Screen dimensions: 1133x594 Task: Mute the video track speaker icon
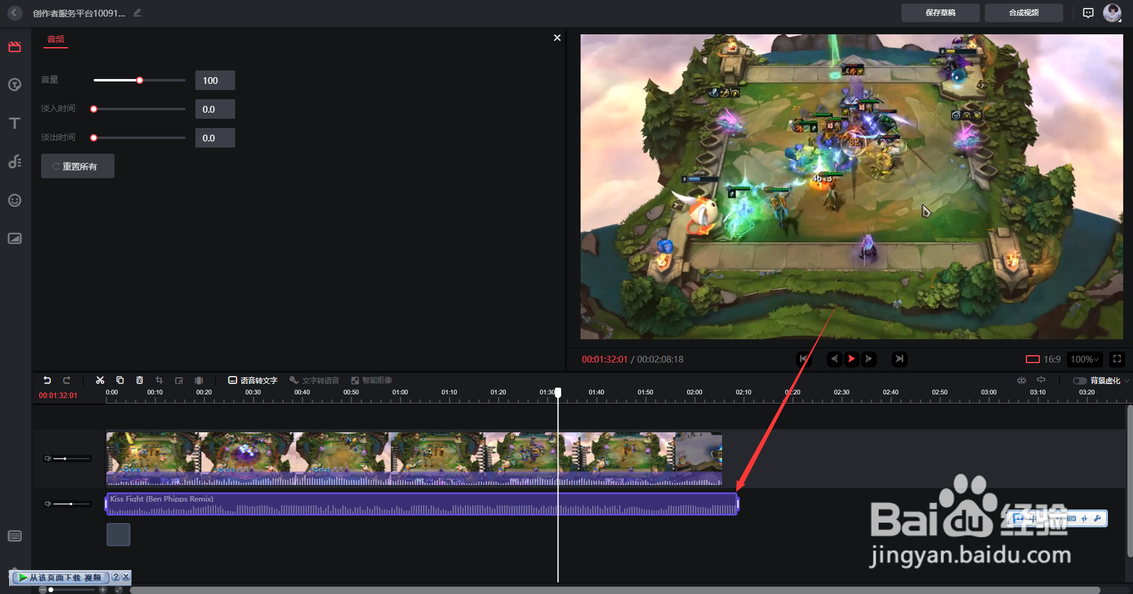pyautogui.click(x=47, y=458)
